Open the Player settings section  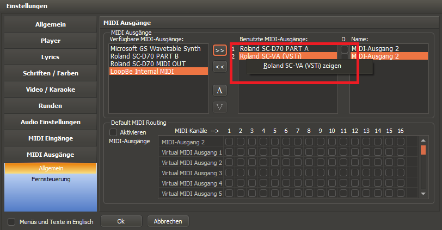pyautogui.click(x=51, y=41)
